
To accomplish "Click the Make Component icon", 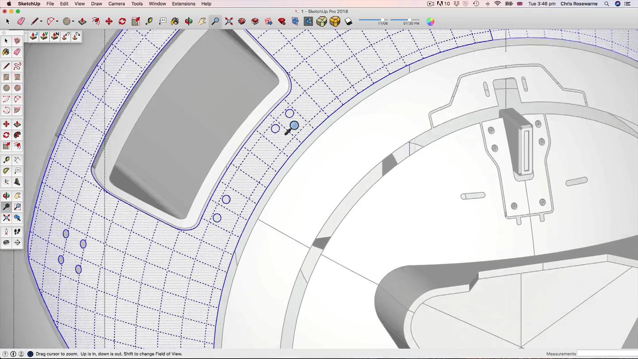I will pyautogui.click(x=17, y=41).
